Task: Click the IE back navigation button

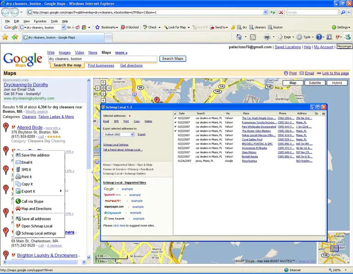Action: (x=6, y=12)
